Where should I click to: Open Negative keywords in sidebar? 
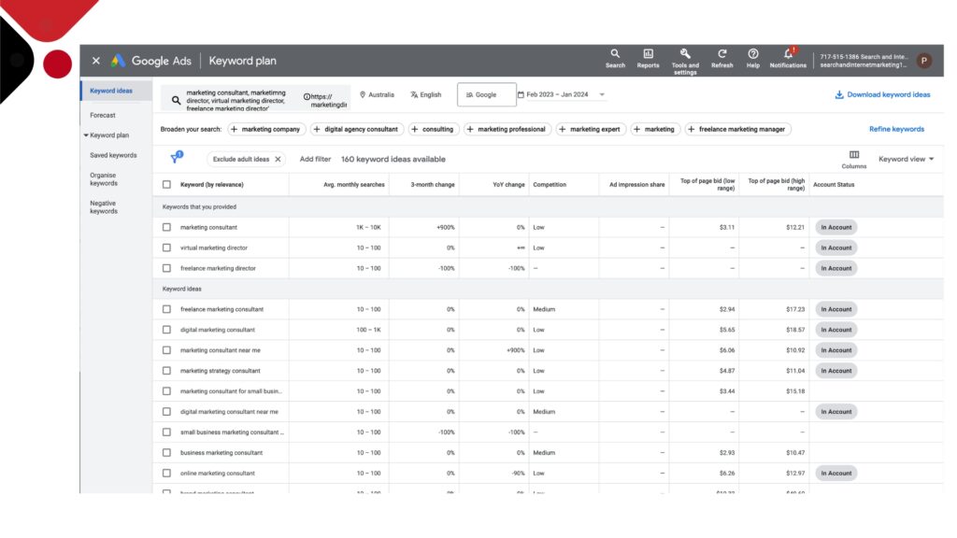pyautogui.click(x=104, y=207)
